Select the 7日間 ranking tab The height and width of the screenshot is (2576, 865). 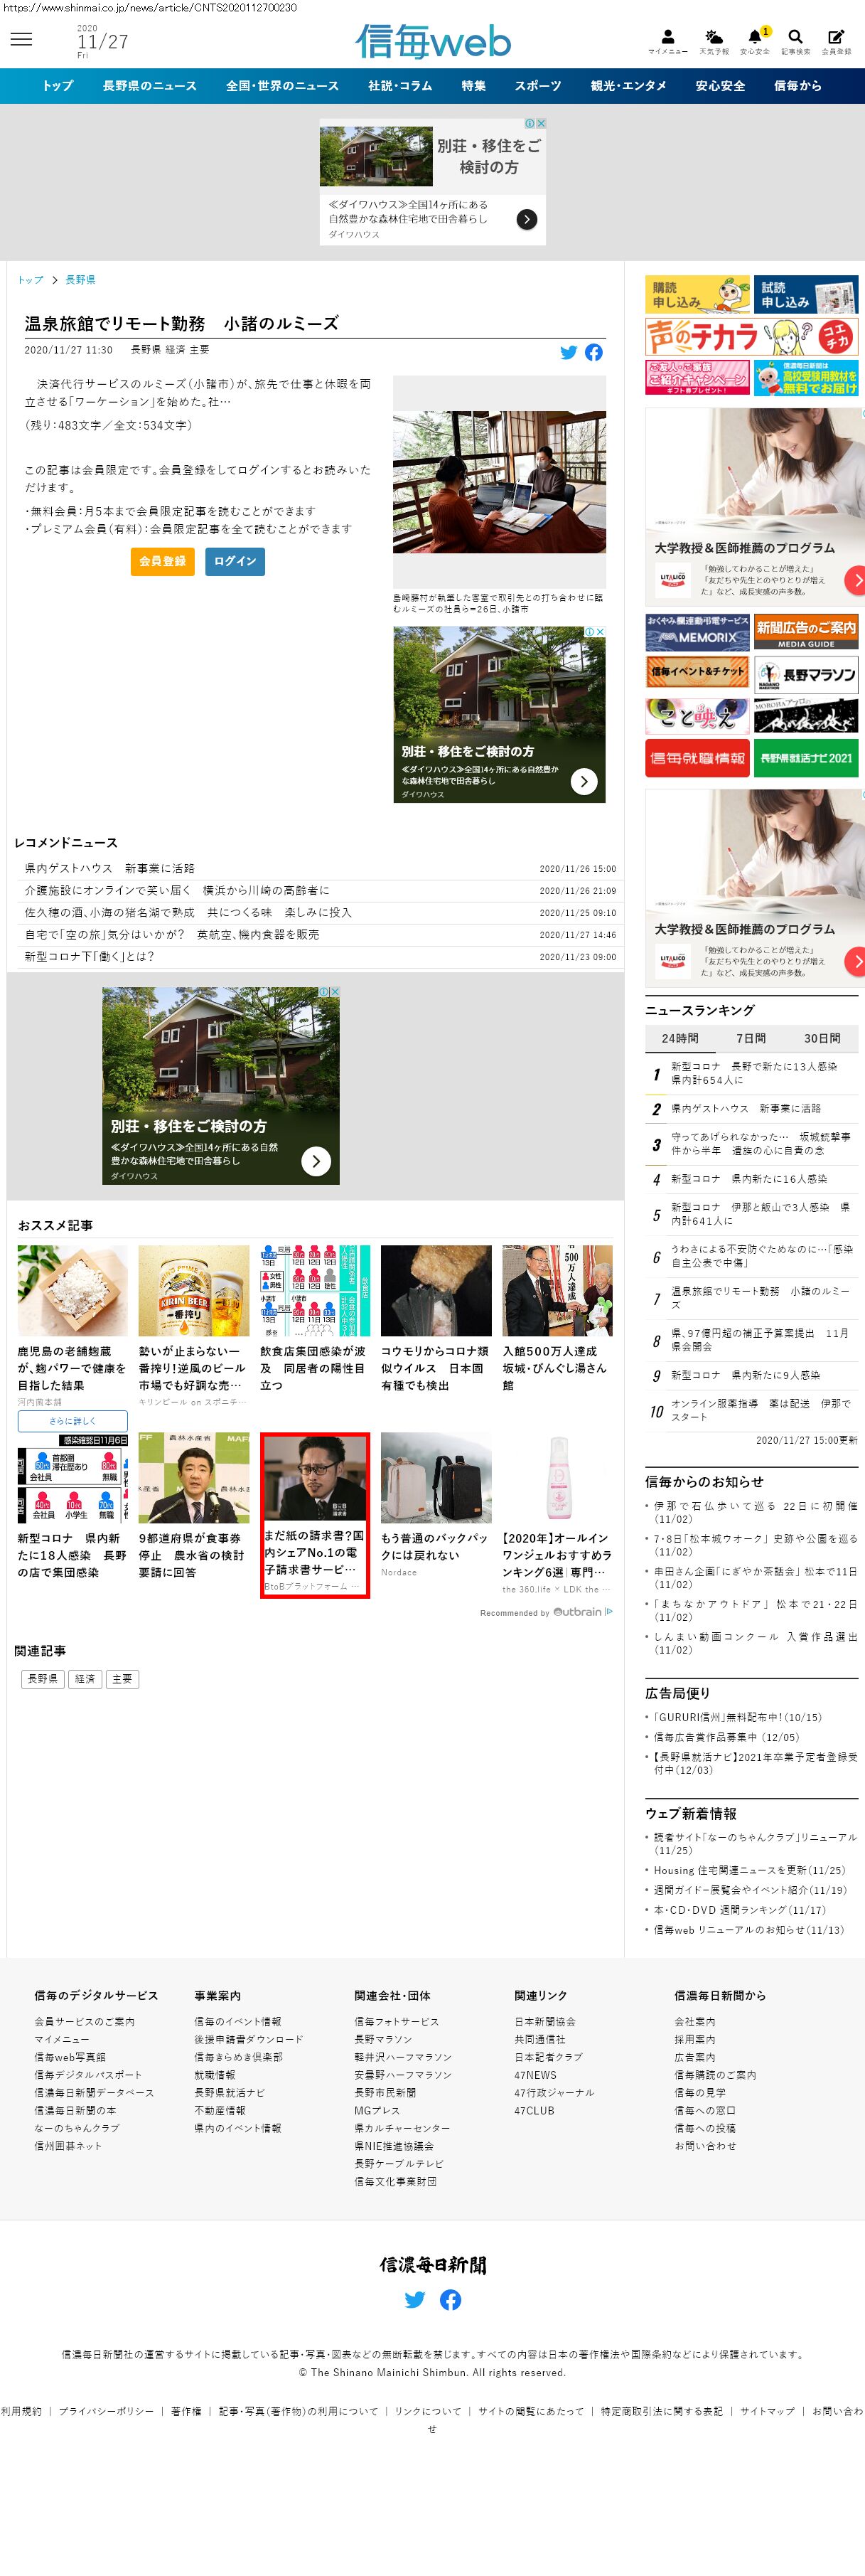tap(751, 1038)
